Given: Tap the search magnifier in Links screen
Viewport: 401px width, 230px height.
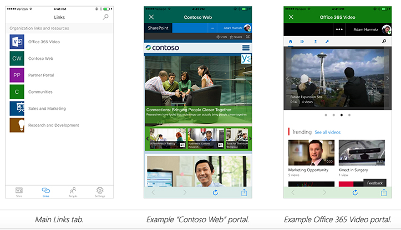Looking at the screenshot, I should 105,17.
